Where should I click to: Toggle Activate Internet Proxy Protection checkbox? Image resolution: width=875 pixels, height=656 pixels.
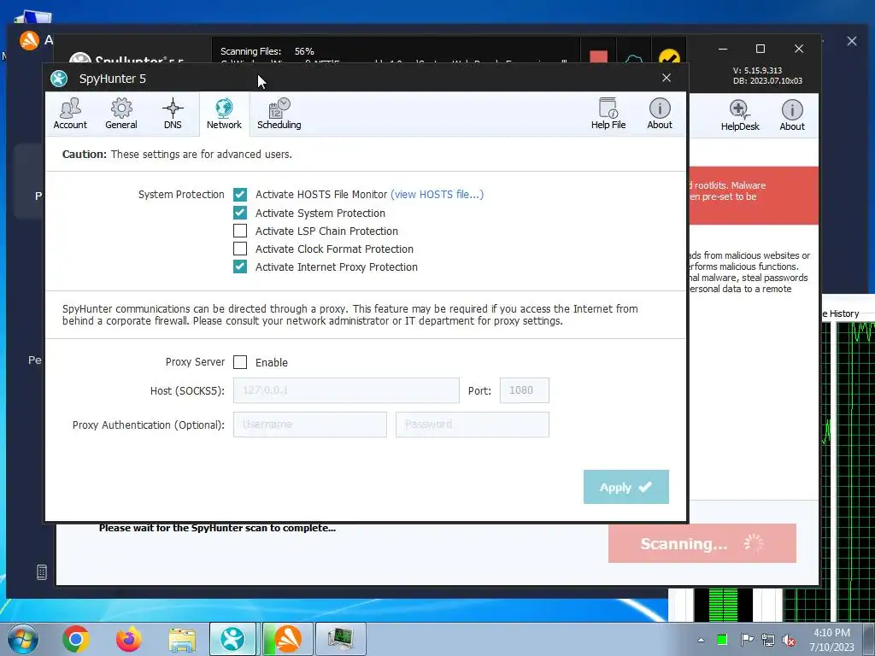click(240, 266)
